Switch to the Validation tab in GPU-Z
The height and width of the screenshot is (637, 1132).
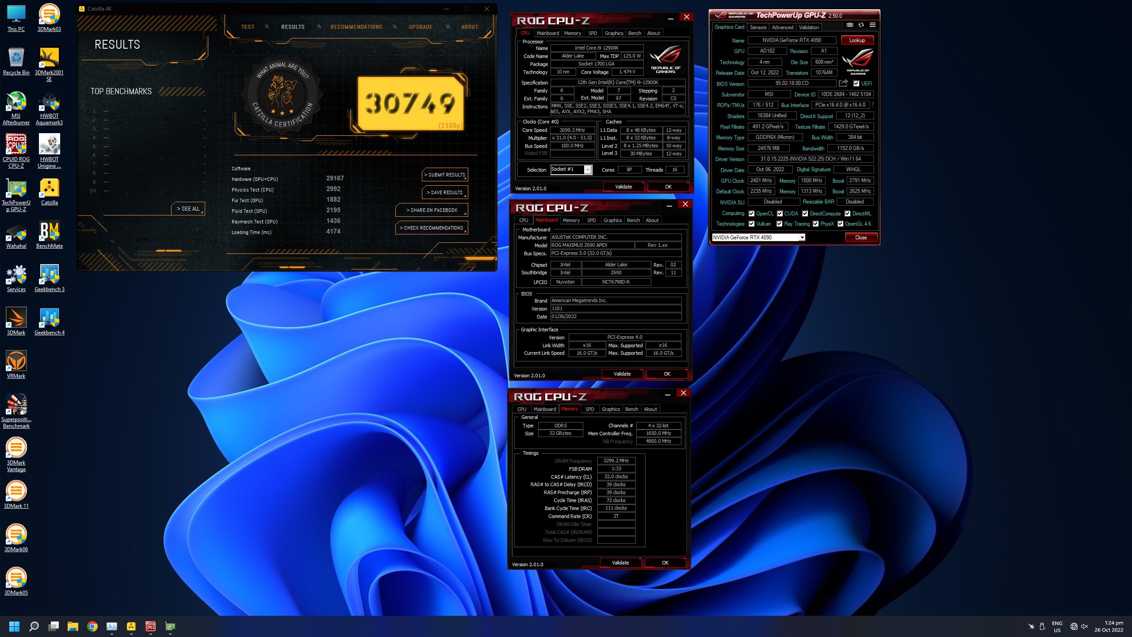pyautogui.click(x=809, y=27)
